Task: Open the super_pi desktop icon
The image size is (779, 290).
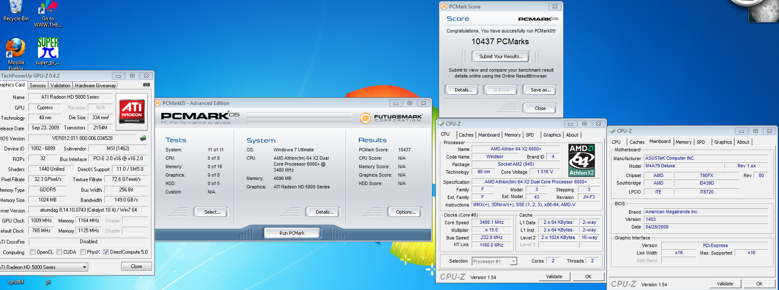Action: click(48, 51)
